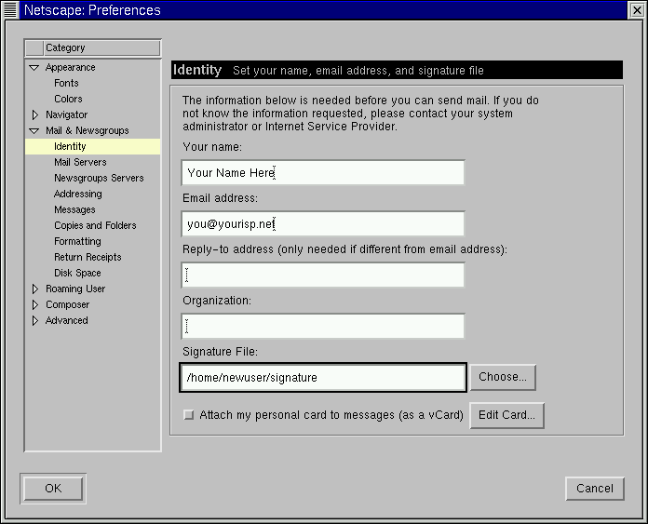Open Mail Servers preferences

(80, 163)
